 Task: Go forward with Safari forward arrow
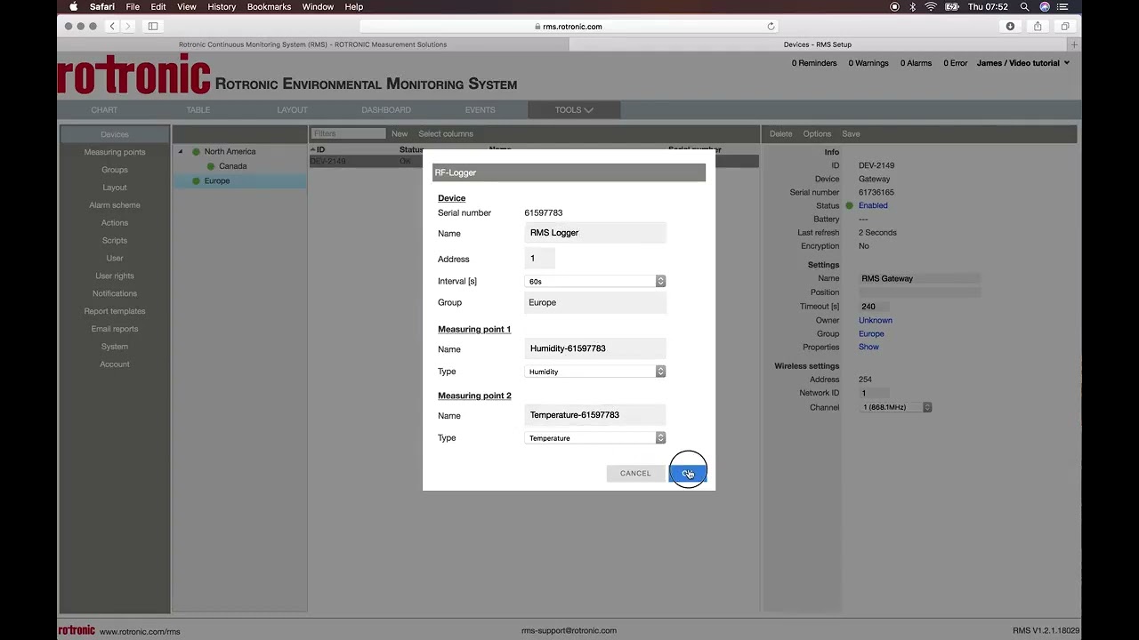(128, 26)
